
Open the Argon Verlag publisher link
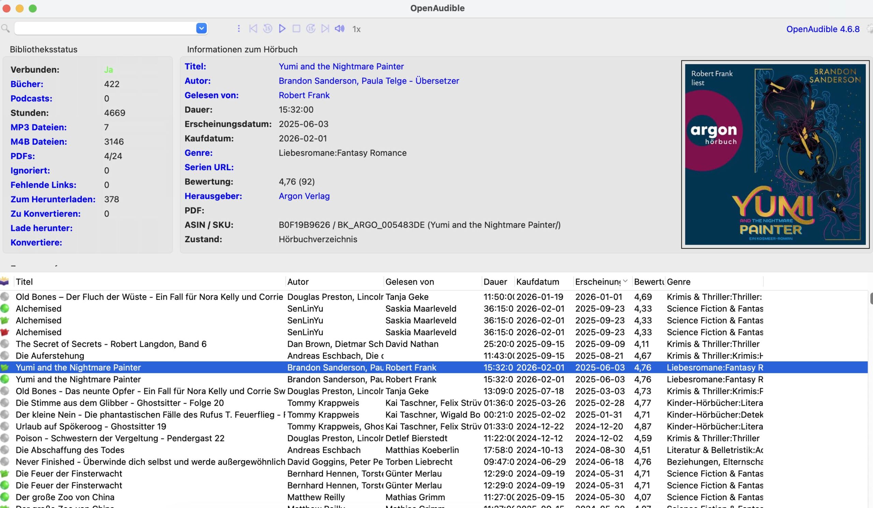pyautogui.click(x=304, y=196)
